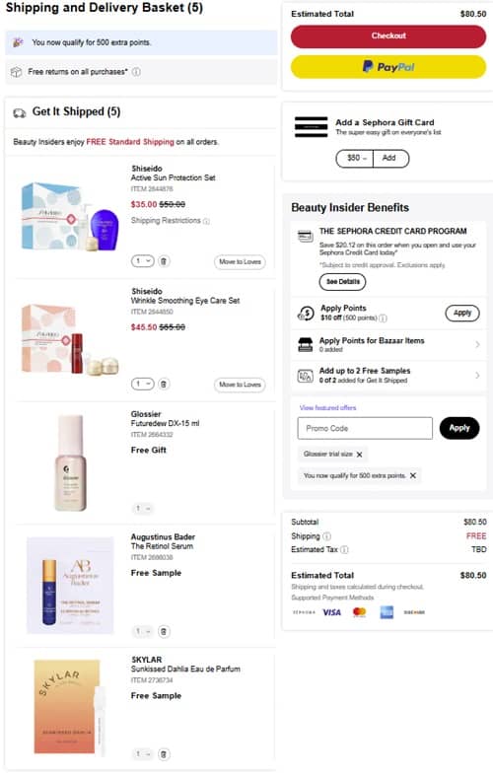Remove SKYLAR Sunkissed Dahlia sample with trash icon
The width and height of the screenshot is (493, 777).
(x=164, y=753)
